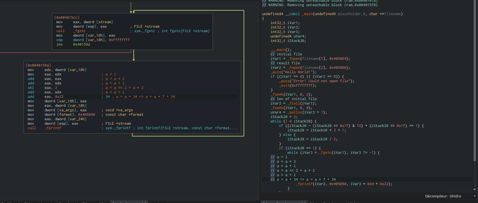The height and width of the screenshot is (203, 478).
Task: Click the 'shl eax, 2' instruction
Action: pyautogui.click(x=42, y=88)
